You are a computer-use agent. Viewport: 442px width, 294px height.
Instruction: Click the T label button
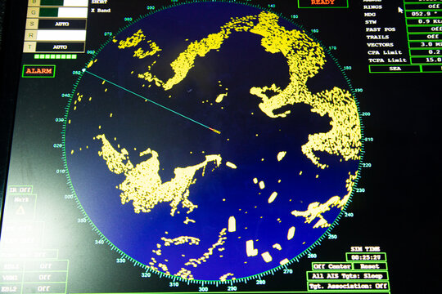(x=30, y=47)
